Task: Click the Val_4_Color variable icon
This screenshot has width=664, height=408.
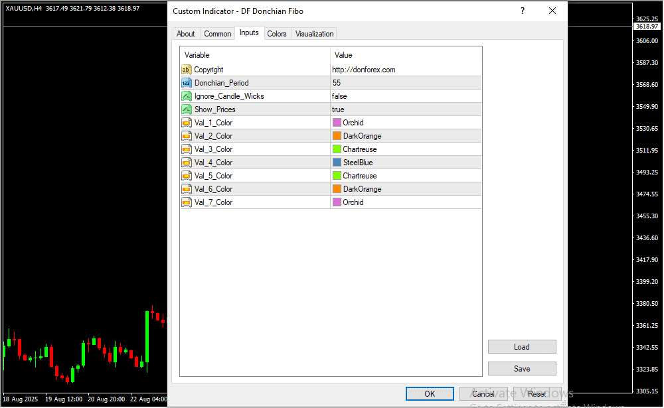Action: [x=187, y=163]
